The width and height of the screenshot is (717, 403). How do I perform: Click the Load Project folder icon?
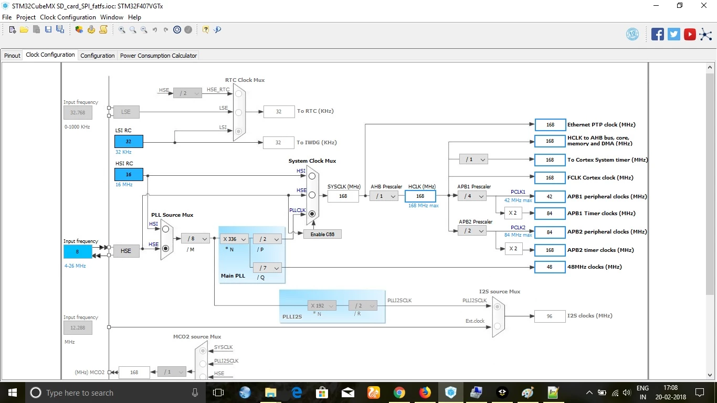[x=24, y=30]
